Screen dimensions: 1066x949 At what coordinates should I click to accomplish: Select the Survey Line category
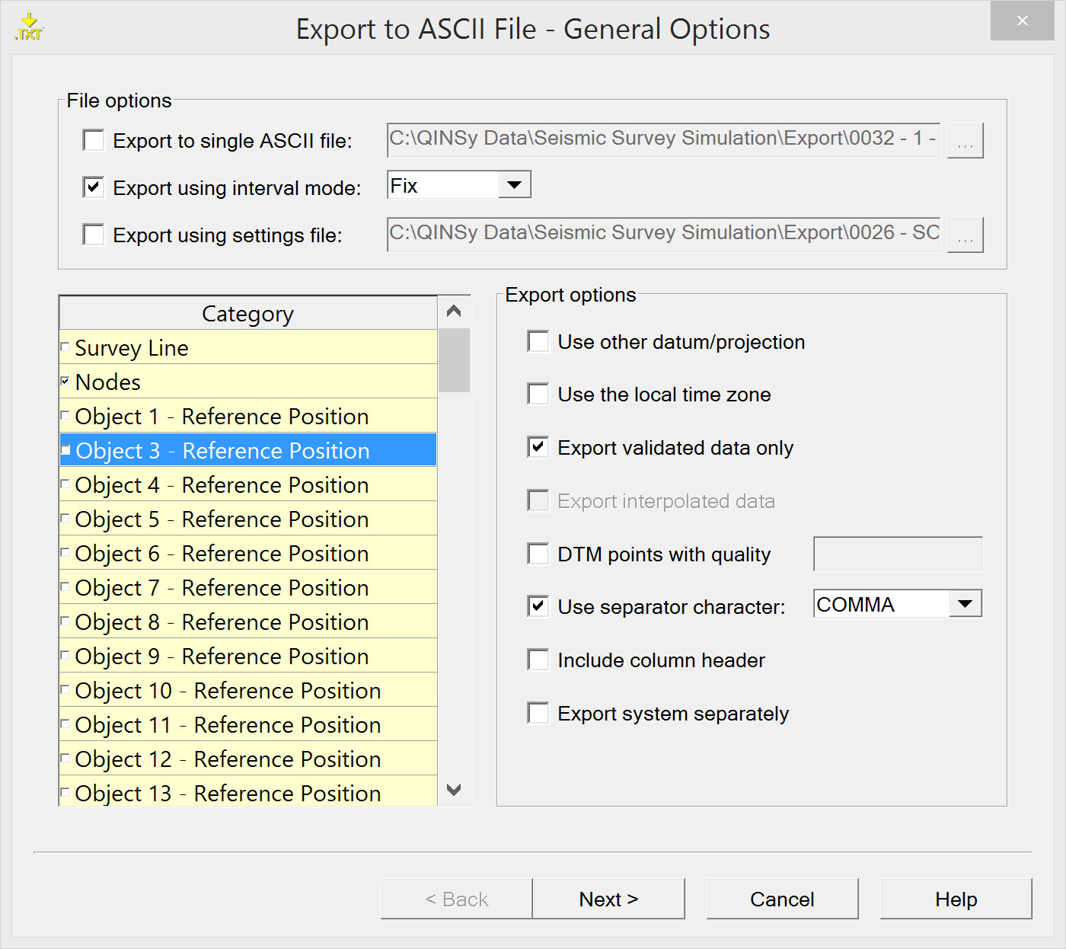(132, 348)
